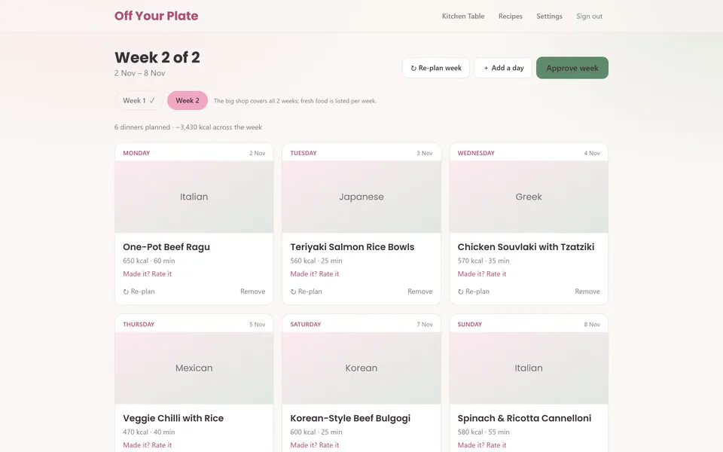Click the WEDNESDAY day label
The image size is (723, 452).
pyautogui.click(x=476, y=153)
